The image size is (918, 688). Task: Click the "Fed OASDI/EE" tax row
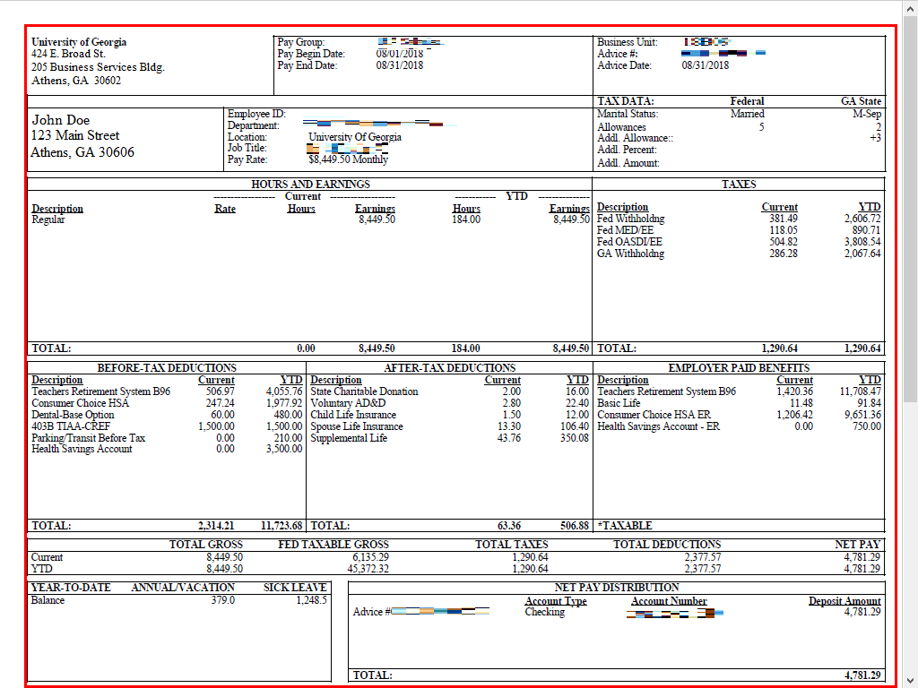point(629,242)
